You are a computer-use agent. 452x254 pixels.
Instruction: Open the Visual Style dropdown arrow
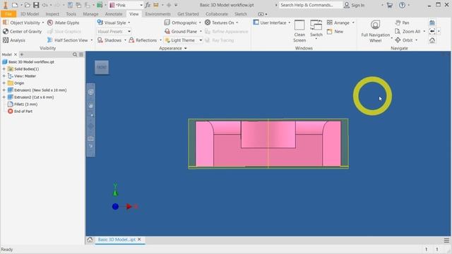pos(129,23)
